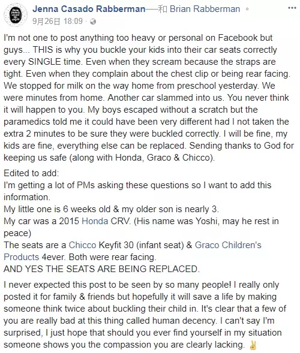The height and width of the screenshot is (353, 300).
Task: Open the three-dot post options menu
Action: [292, 8]
